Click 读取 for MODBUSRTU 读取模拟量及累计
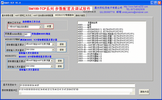The image size is (162, 100). (x=60, y=61)
